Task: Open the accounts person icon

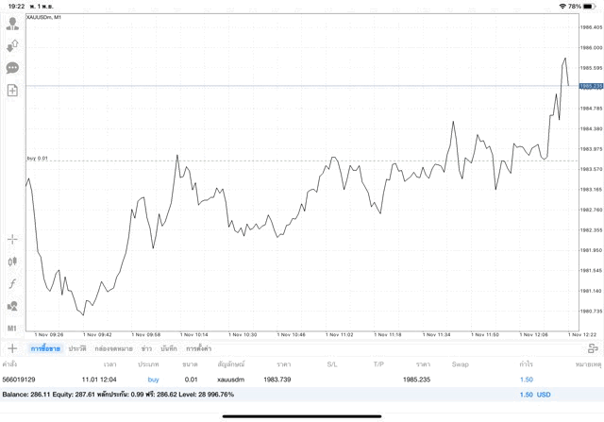Action: pyautogui.click(x=12, y=24)
